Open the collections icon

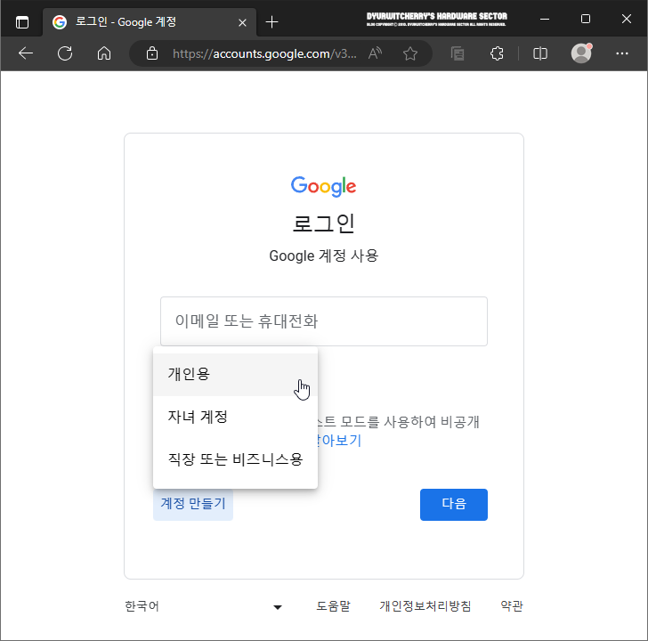pyautogui.click(x=458, y=53)
